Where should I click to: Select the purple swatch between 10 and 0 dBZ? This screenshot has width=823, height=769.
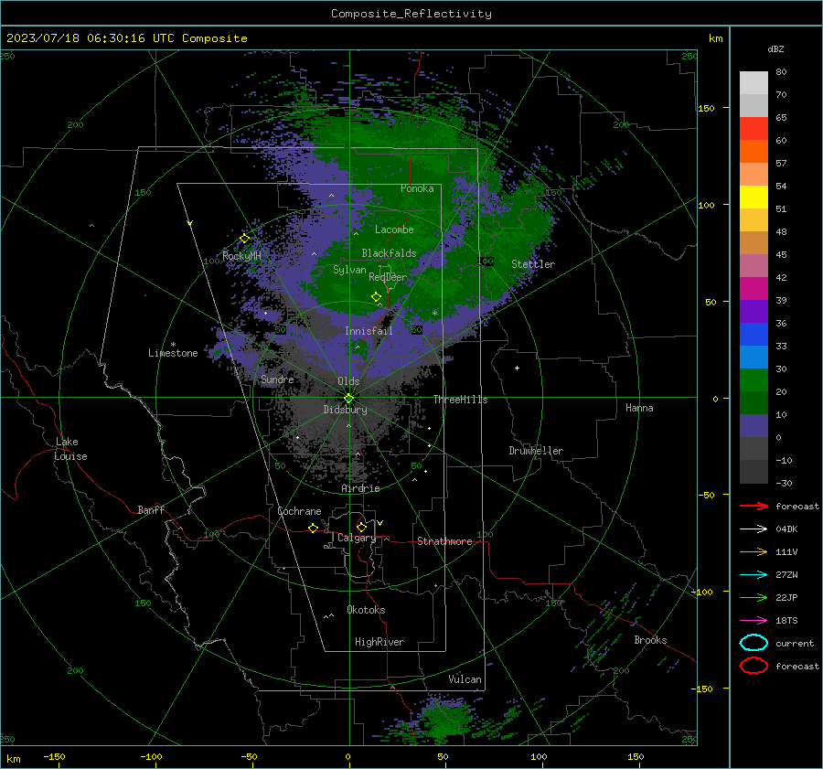[x=754, y=426]
